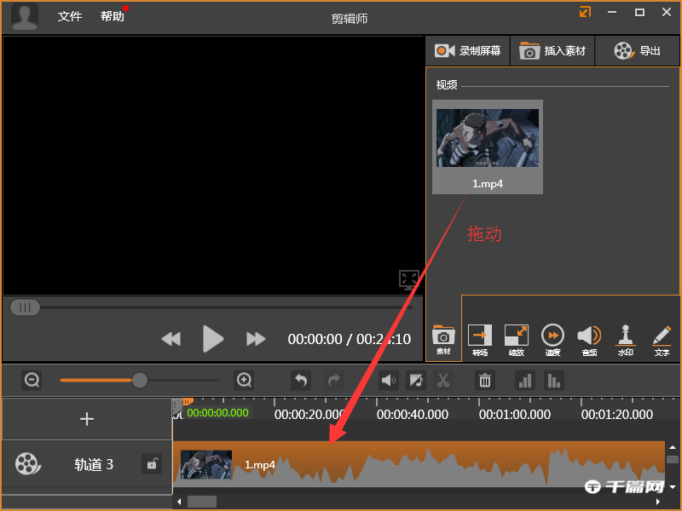Toggle fullscreen preview icon
The width and height of the screenshot is (682, 511).
409,279
